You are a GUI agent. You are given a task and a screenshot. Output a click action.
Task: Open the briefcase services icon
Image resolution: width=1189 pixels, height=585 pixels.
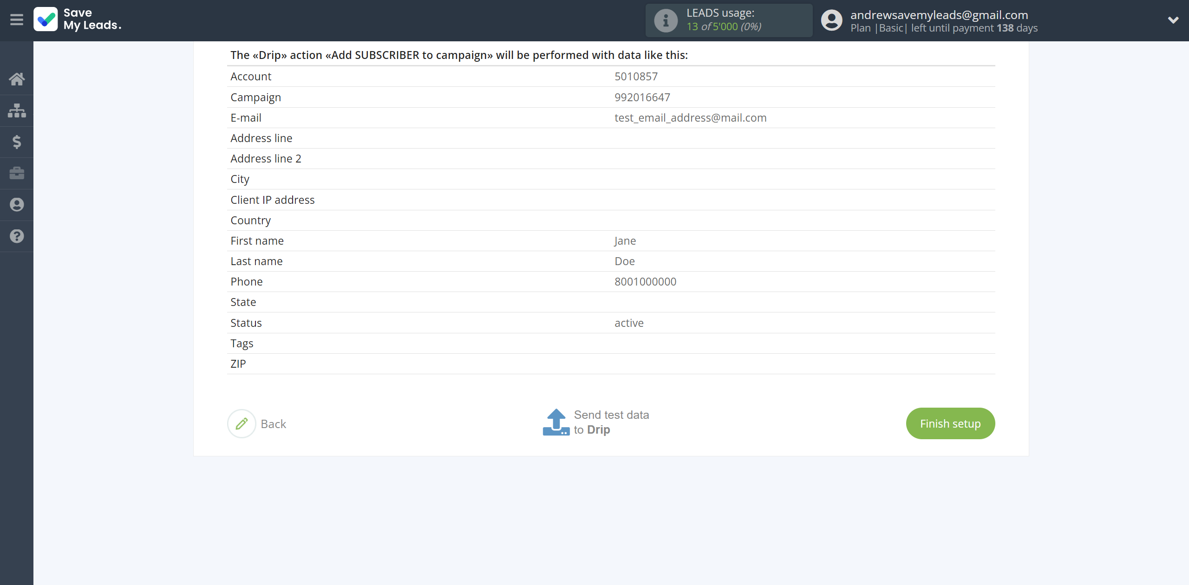[17, 173]
